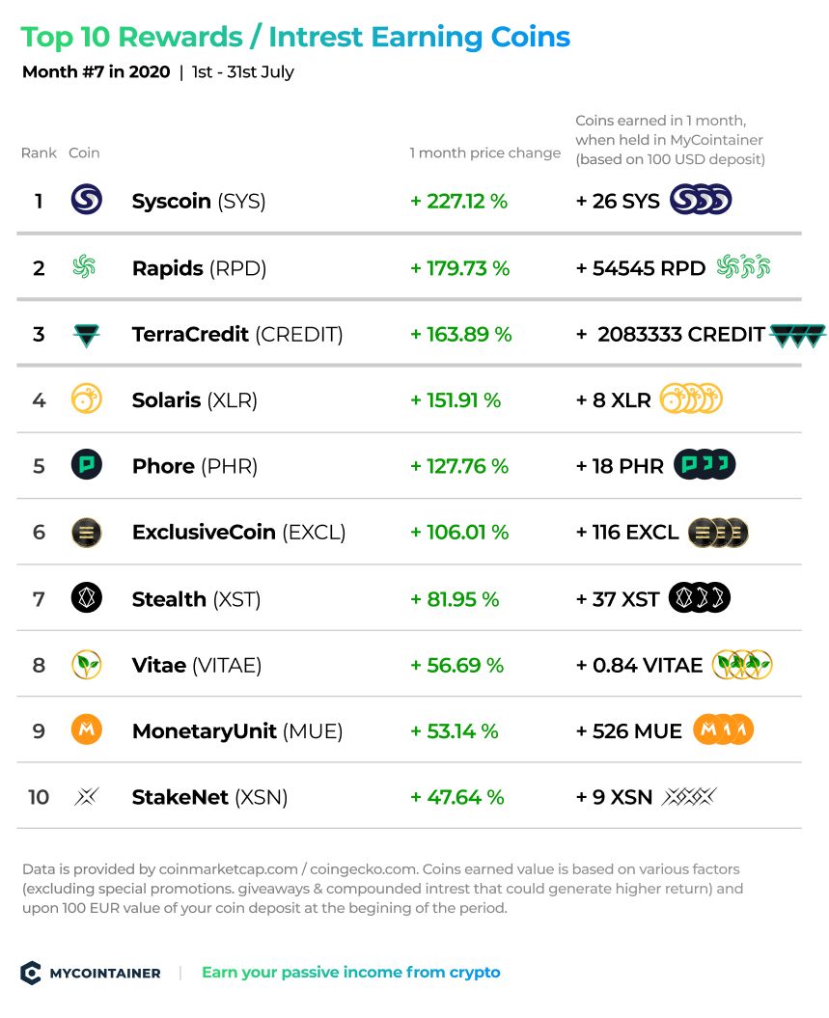Select the StakeNet (XSN) row name
The width and height of the screenshot is (829, 1018).
[x=209, y=797]
